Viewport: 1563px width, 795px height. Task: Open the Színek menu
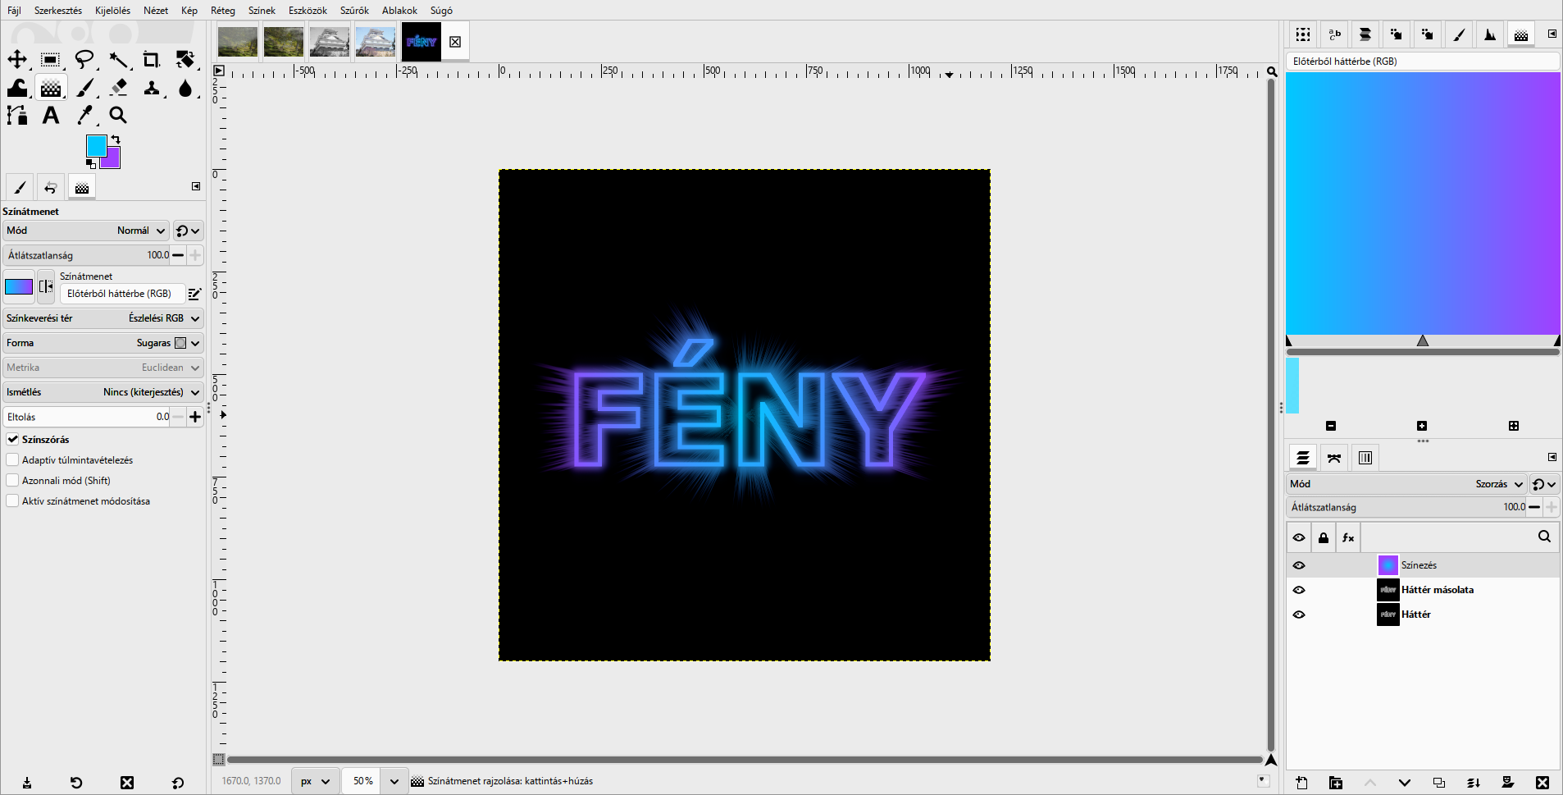(262, 11)
